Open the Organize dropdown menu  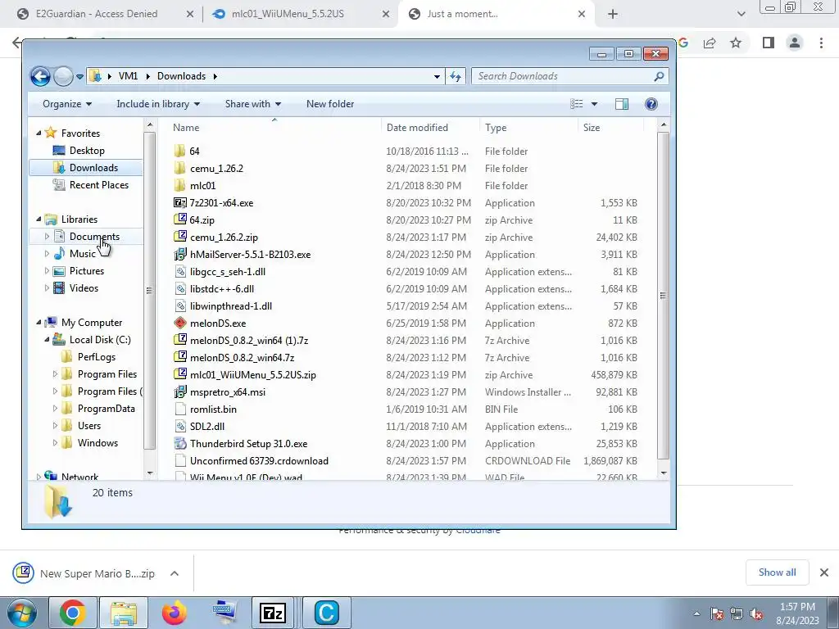tap(67, 104)
